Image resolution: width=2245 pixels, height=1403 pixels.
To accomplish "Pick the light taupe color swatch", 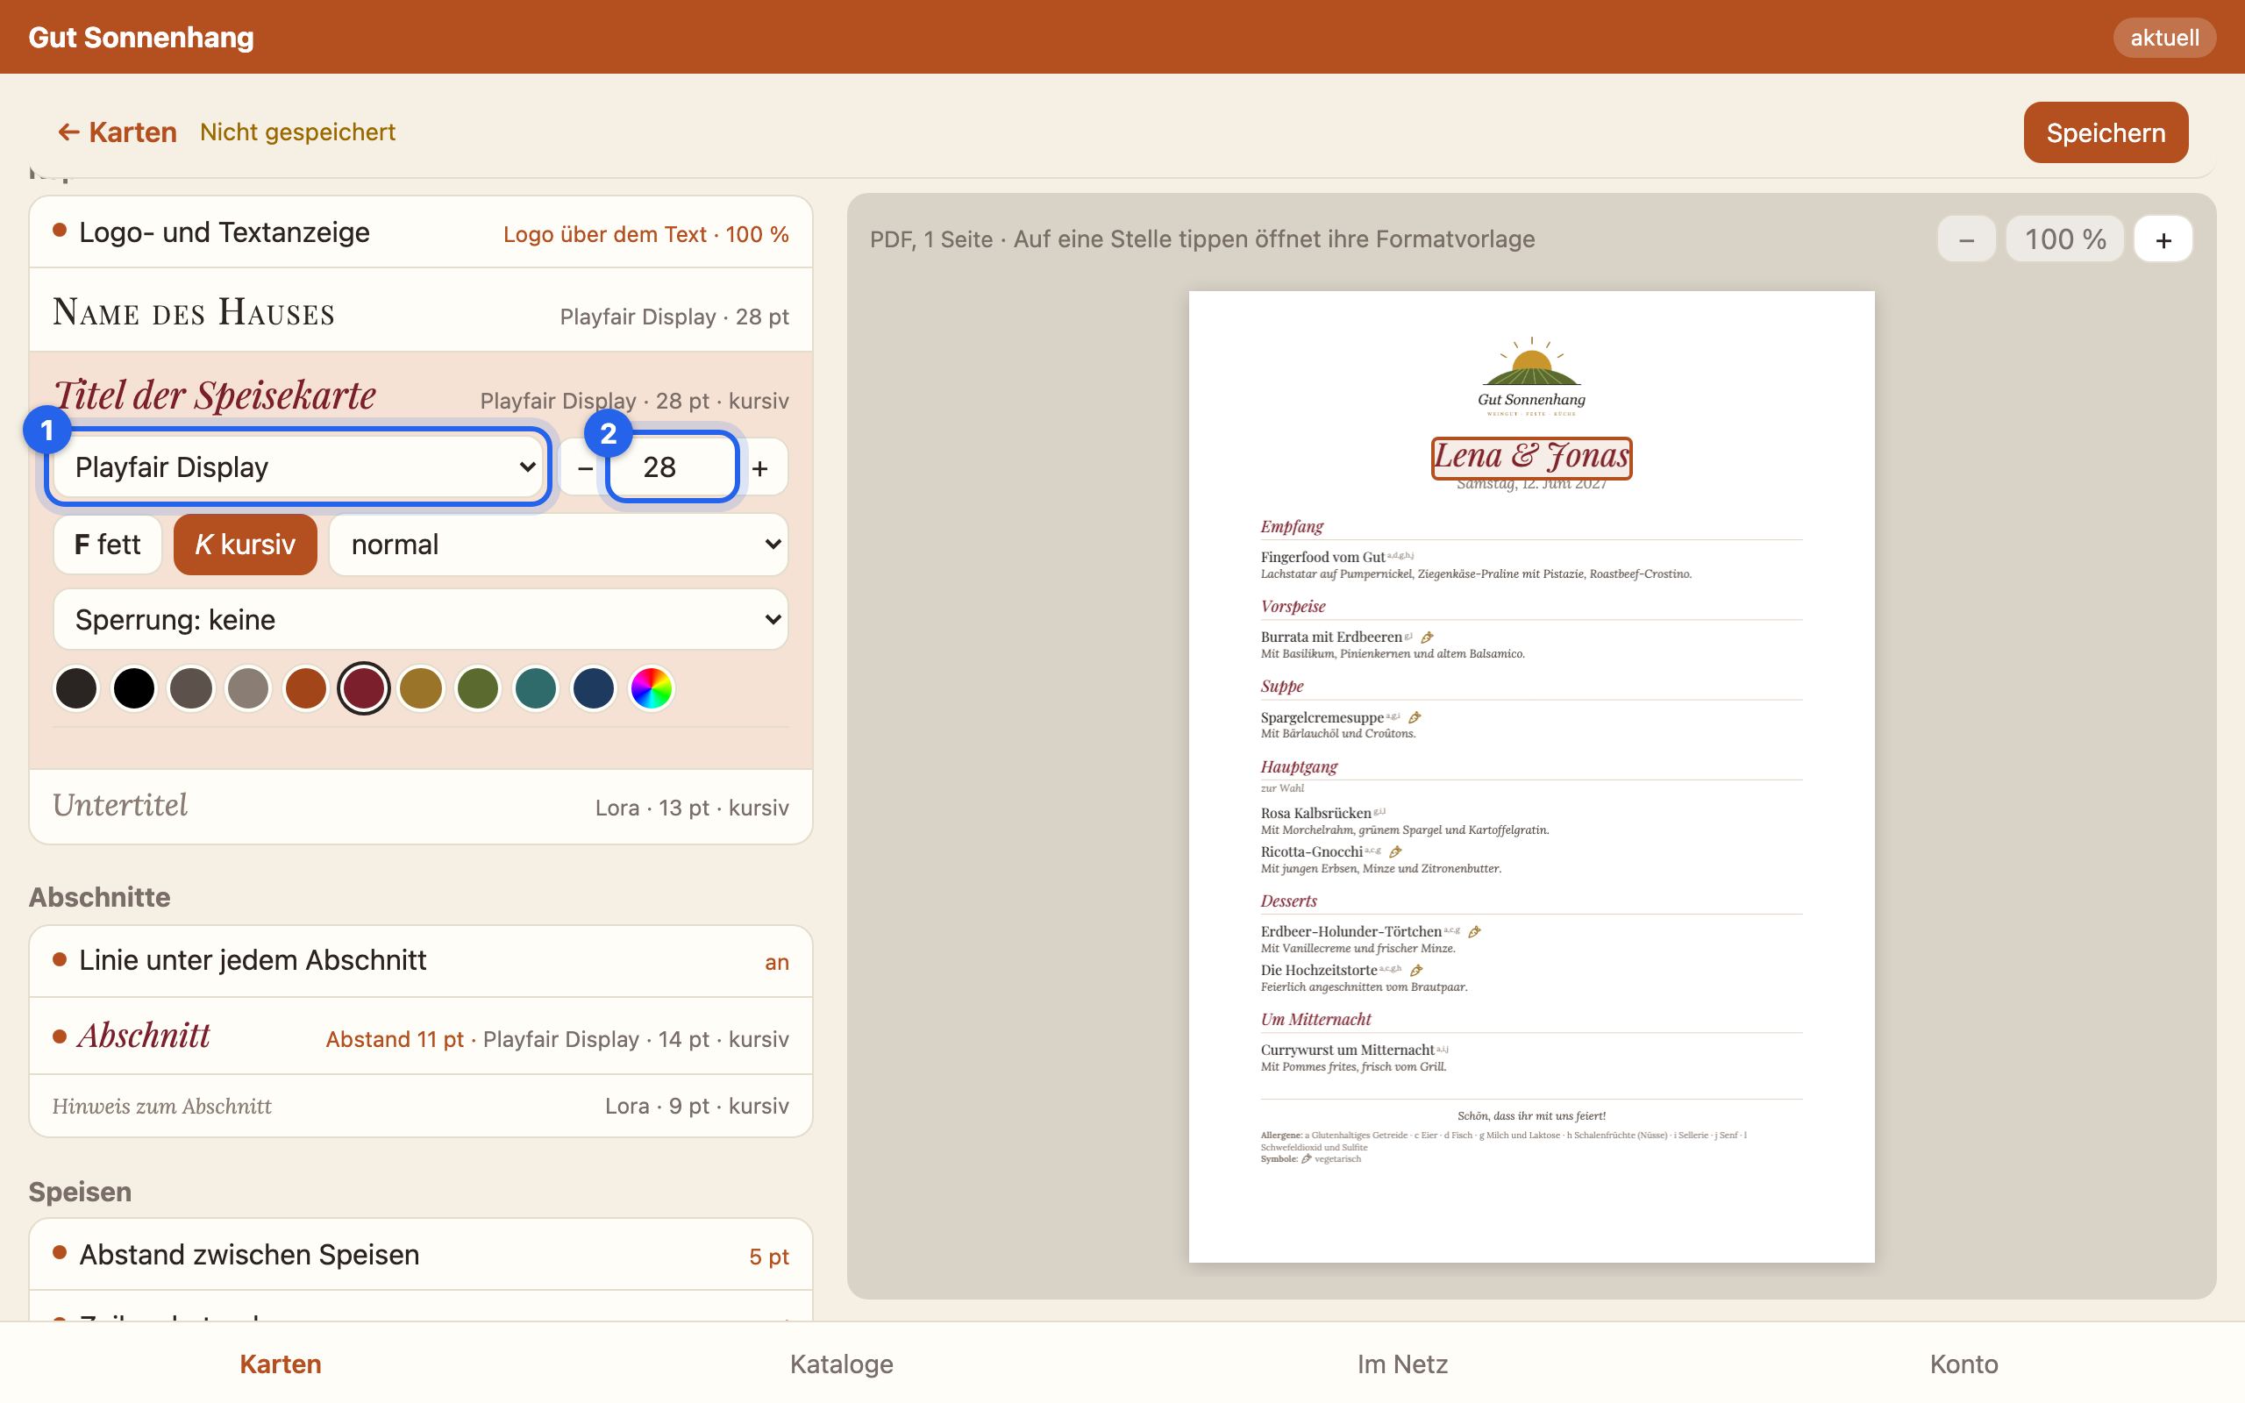I will pos(249,688).
